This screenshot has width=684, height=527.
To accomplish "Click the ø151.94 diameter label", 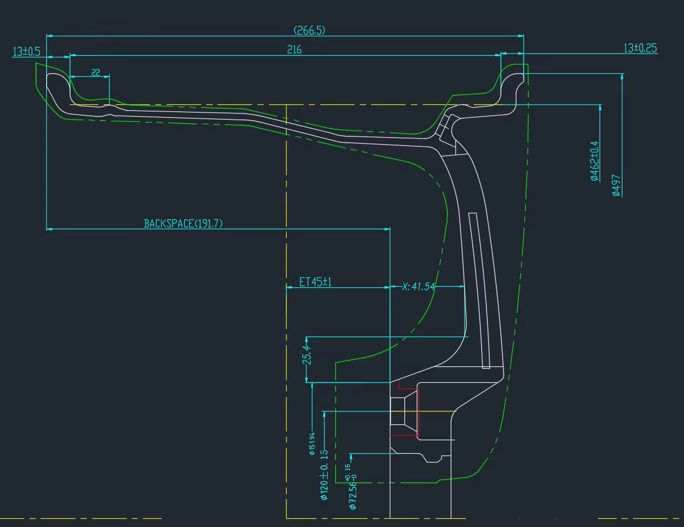I will 312,444.
